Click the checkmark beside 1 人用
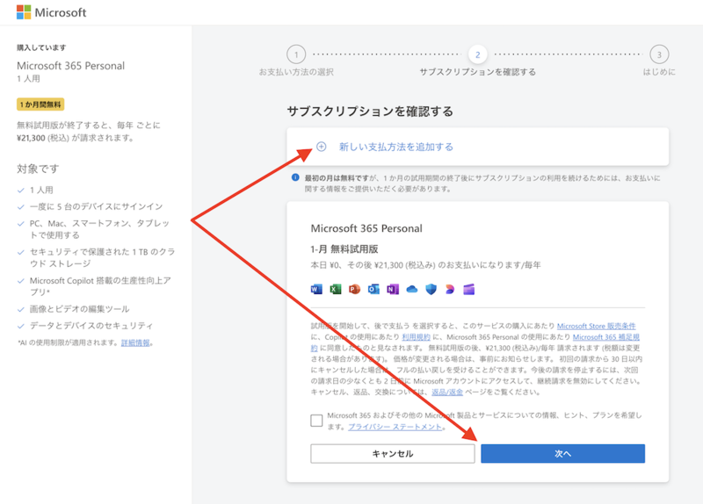The width and height of the screenshot is (703, 504). 20,191
